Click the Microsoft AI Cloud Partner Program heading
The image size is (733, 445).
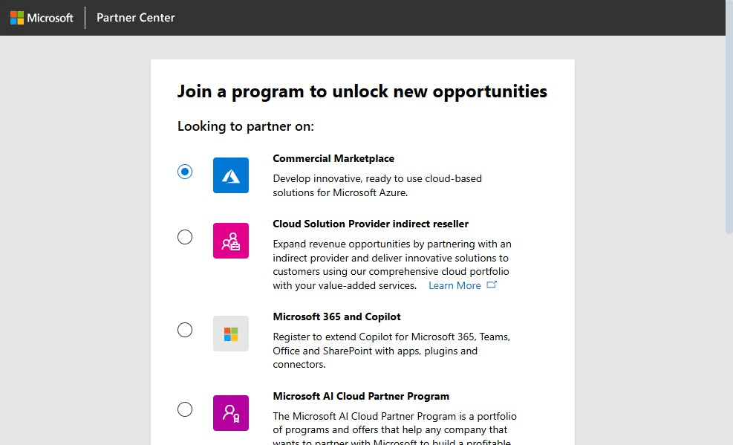tap(361, 397)
